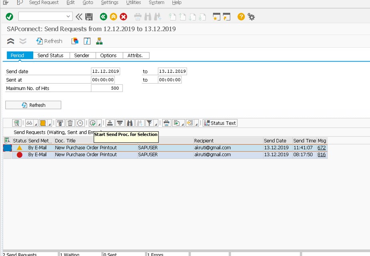Screen dimensions: 370x256
Task: Click the funnel Filter icon
Action: click(149, 123)
